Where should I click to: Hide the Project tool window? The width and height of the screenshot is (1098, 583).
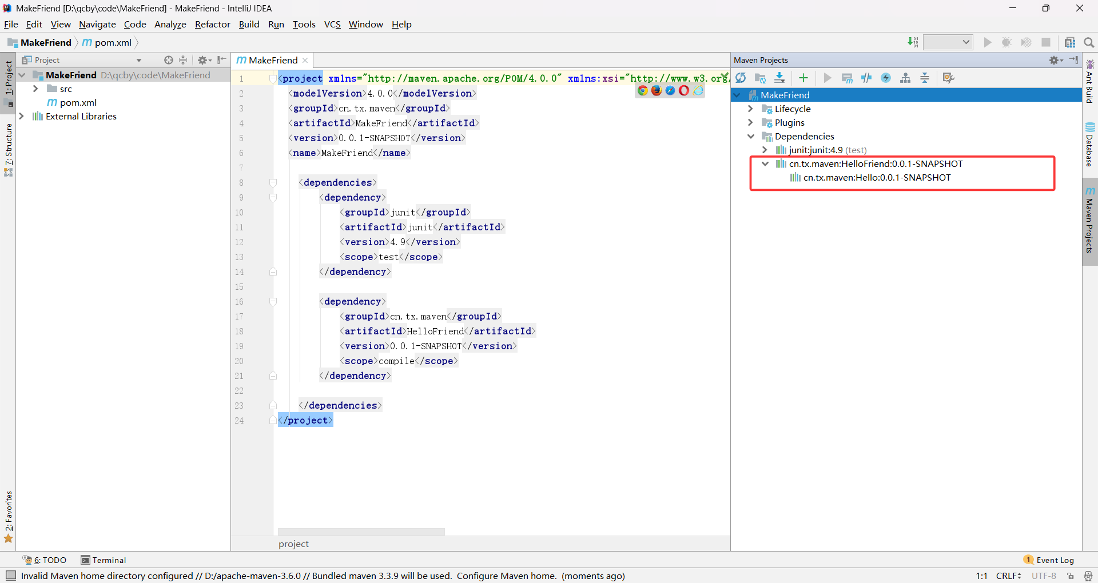(222, 60)
